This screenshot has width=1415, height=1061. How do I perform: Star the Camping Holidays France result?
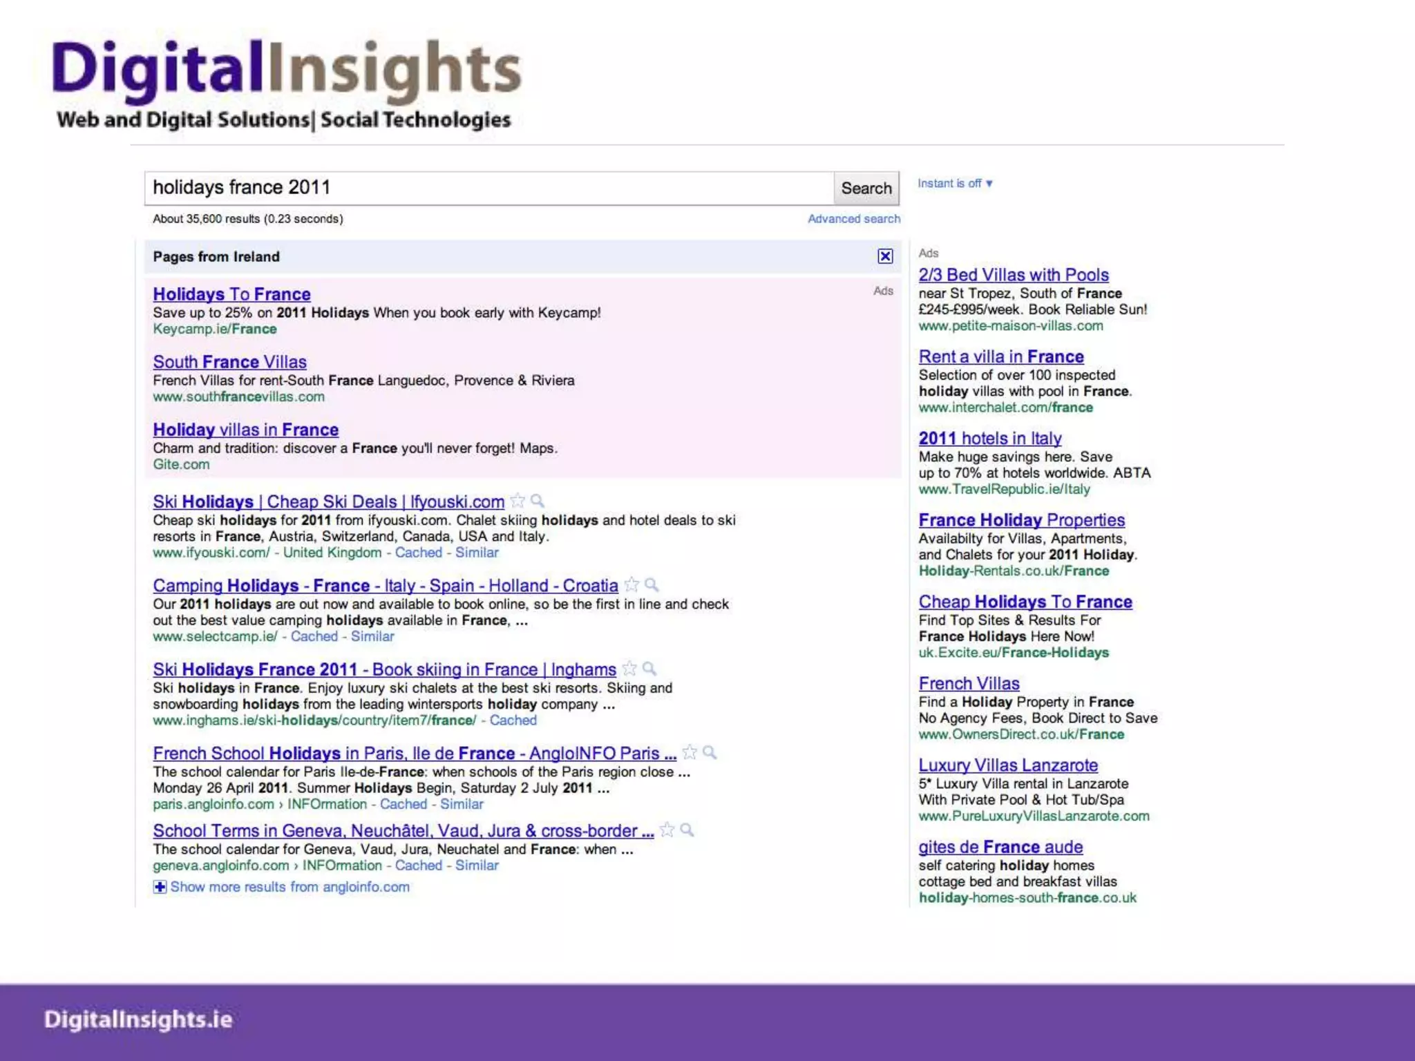(x=631, y=585)
